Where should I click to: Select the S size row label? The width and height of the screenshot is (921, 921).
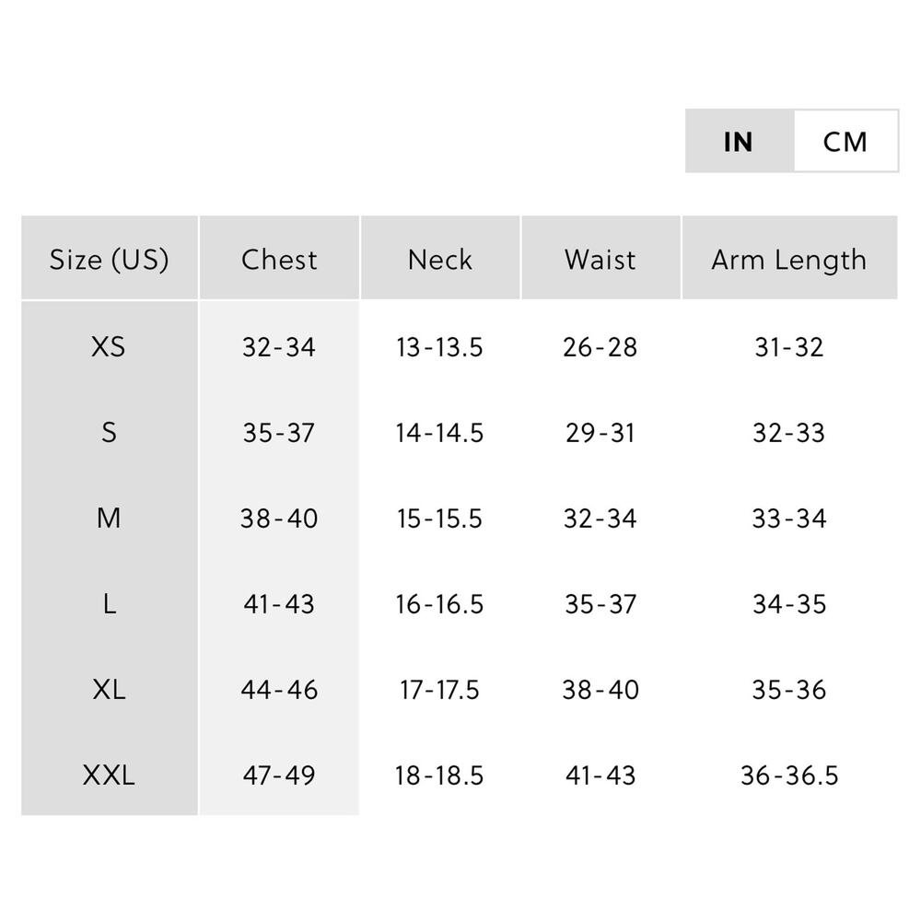coord(109,432)
